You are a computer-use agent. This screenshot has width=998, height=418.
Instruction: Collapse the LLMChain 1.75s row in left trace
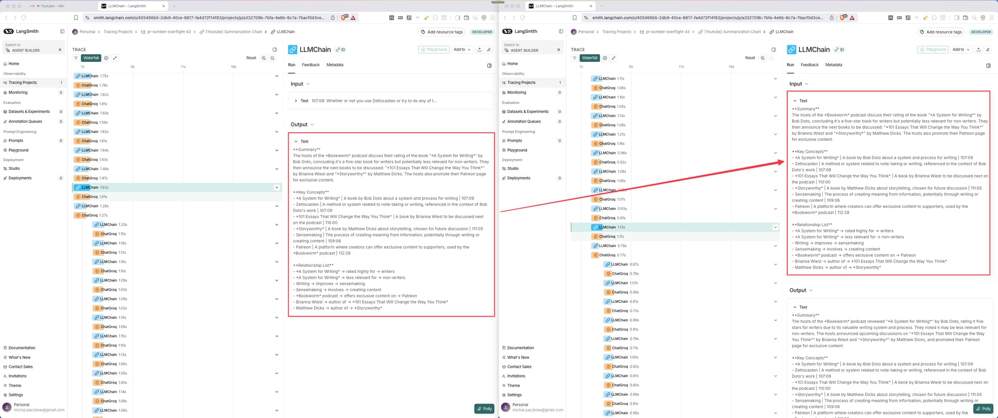277,76
